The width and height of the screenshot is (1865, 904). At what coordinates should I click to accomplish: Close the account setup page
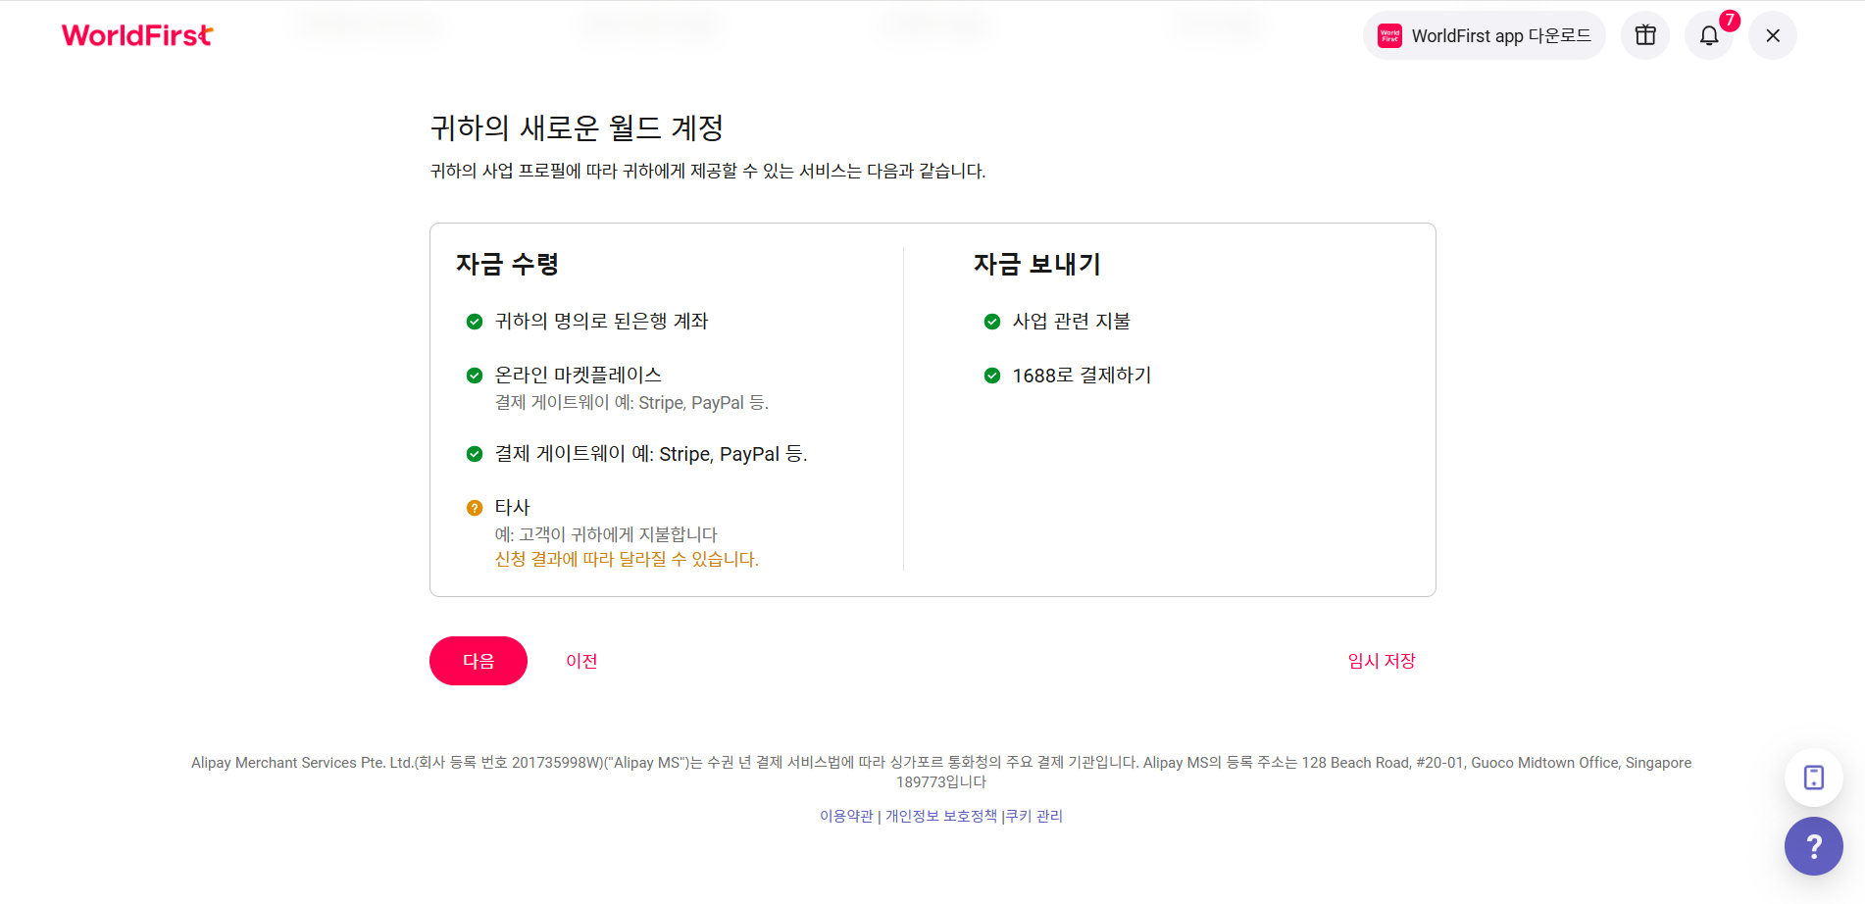tap(1773, 35)
